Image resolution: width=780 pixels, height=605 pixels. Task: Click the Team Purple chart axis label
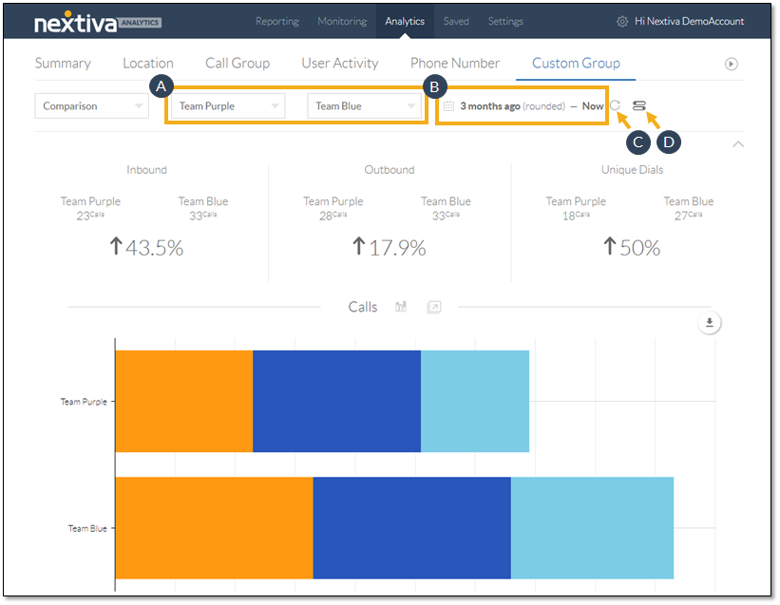point(84,402)
